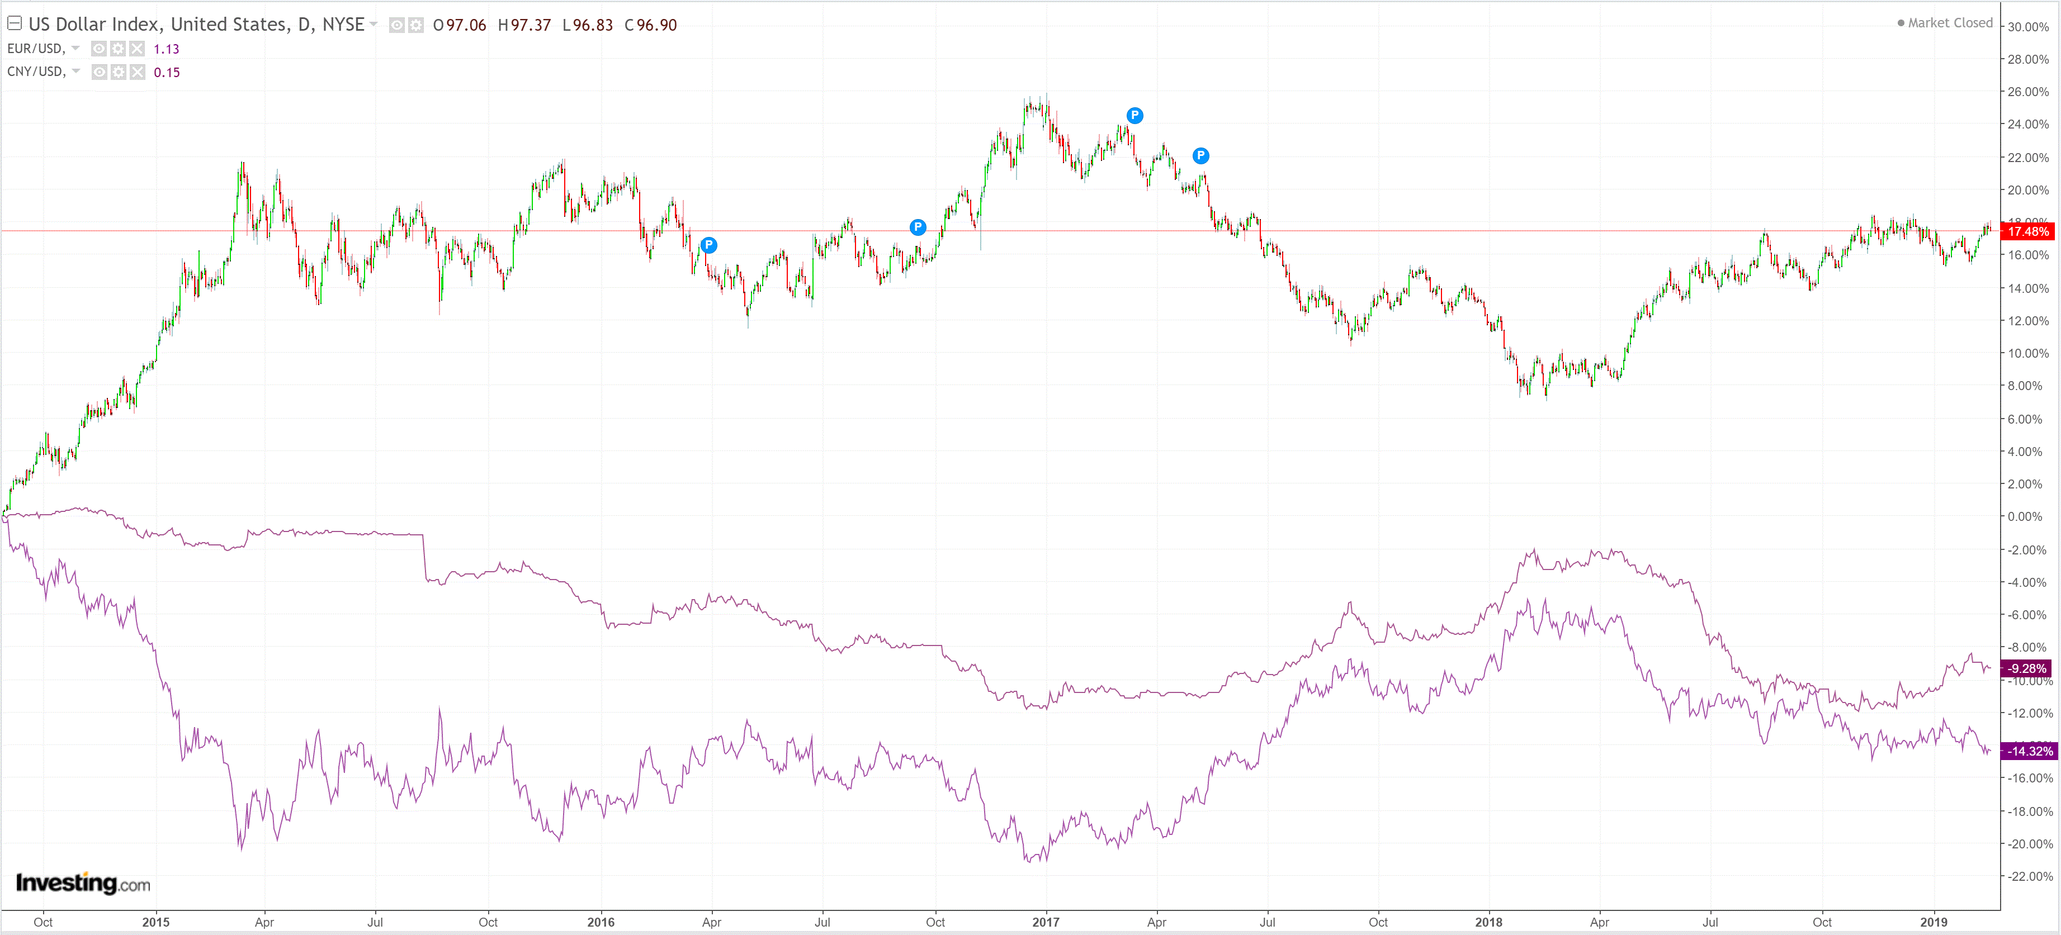The width and height of the screenshot is (2061, 935).
Task: Click the P marker near May 2017
Action: [x=1200, y=155]
